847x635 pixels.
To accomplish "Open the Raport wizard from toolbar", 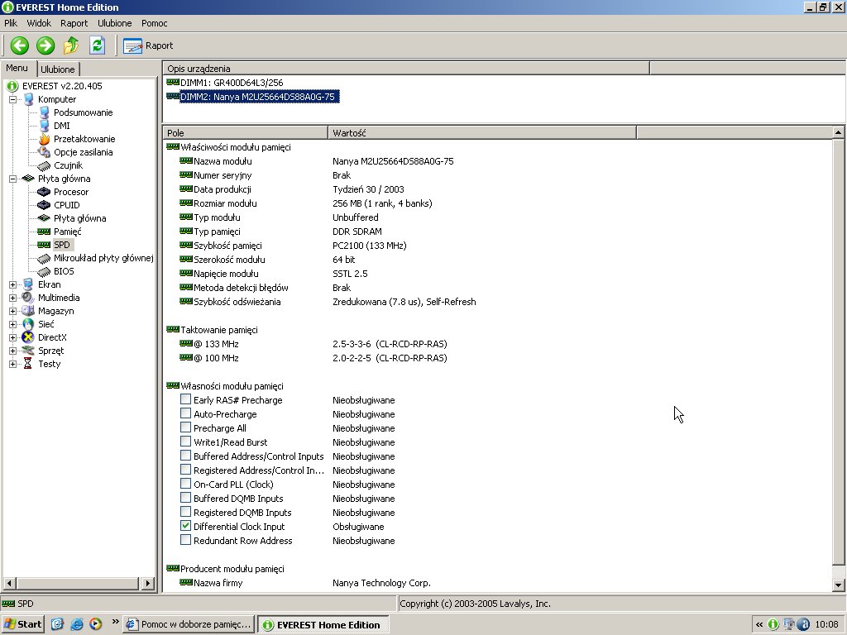I will pos(148,46).
